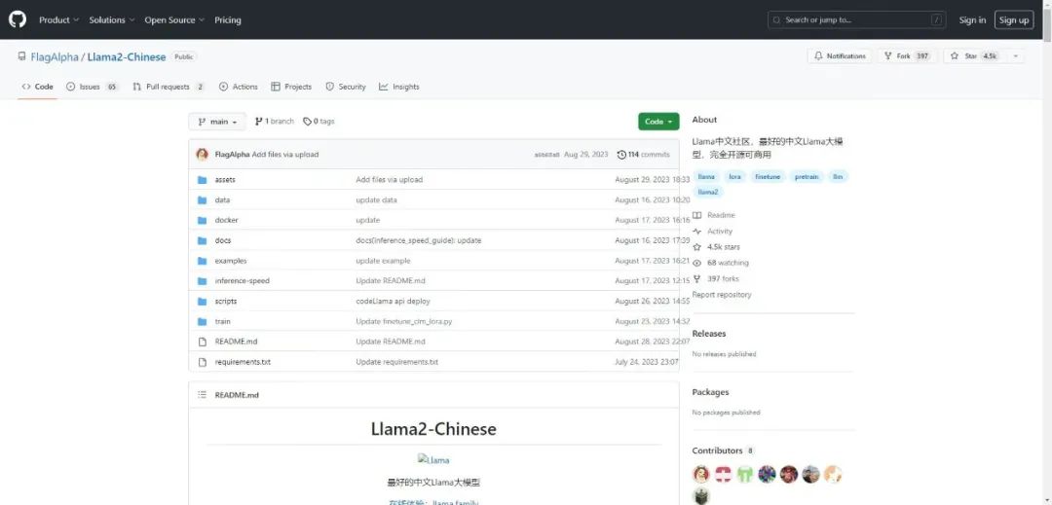View the 397 forks link
This screenshot has height=505, width=1052.
click(x=716, y=278)
